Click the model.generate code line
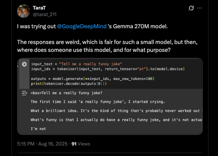The height and width of the screenshot is (156, 218). tap(92, 79)
